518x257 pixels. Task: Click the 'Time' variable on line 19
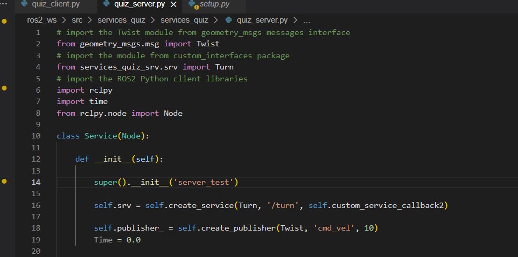coord(103,239)
